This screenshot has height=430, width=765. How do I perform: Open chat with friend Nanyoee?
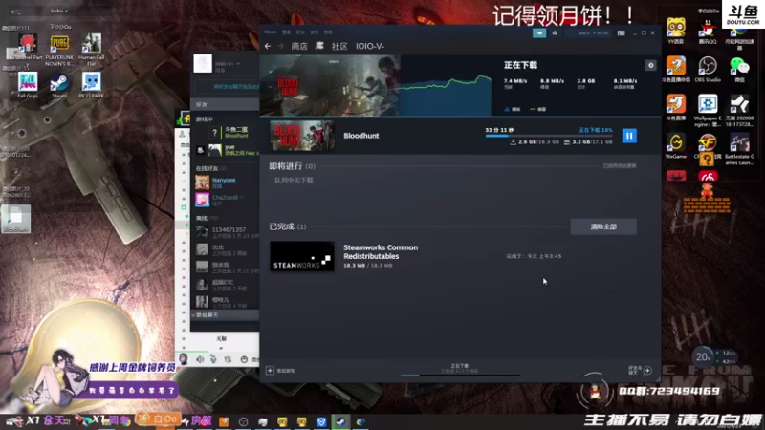click(x=225, y=183)
